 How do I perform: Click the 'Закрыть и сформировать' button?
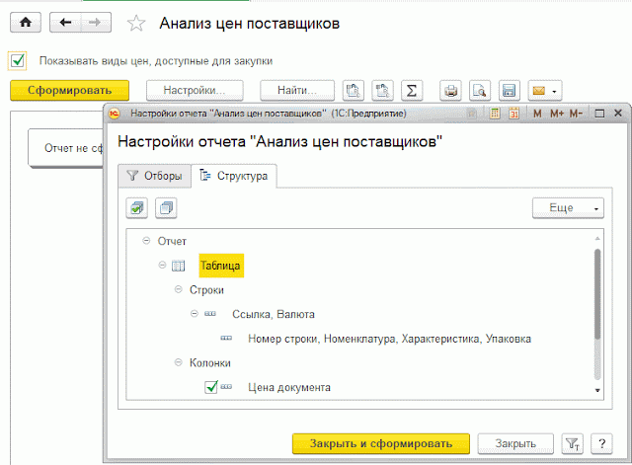(x=380, y=443)
